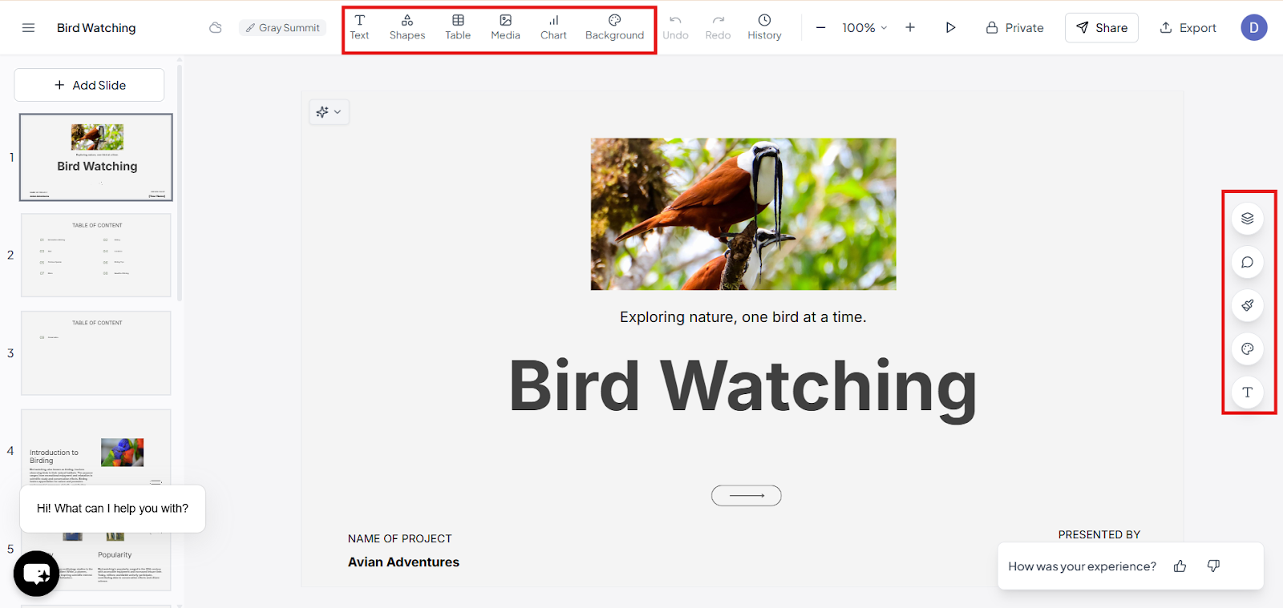
Task: Click the Share button
Action: (x=1102, y=28)
